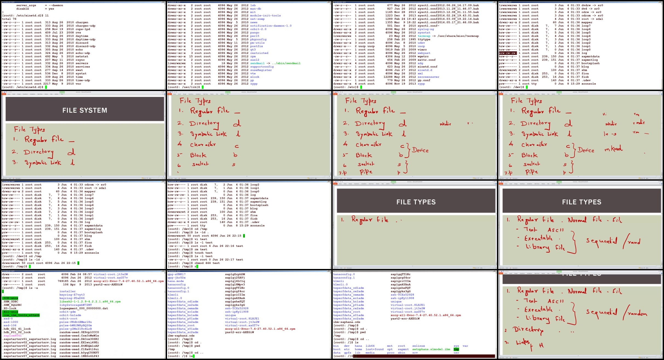Click the 'termcap' symlink name

(424, 36)
